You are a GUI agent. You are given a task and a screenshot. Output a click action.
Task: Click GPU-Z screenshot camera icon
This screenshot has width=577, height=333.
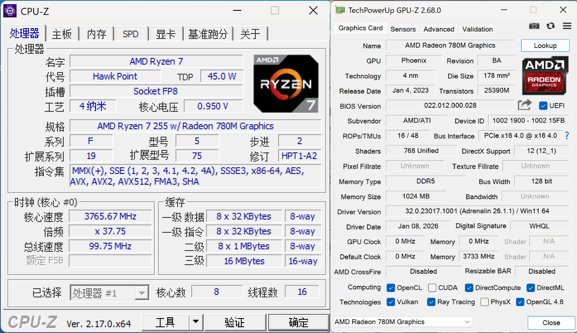pyautogui.click(x=534, y=26)
